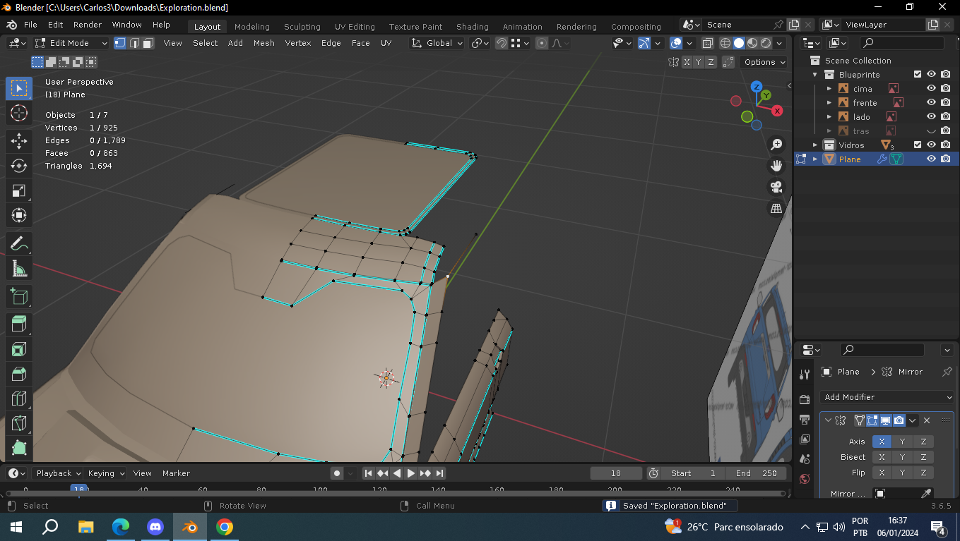Screen dimensions: 960x541
Task: Select the Select Box tool
Action: (19, 88)
